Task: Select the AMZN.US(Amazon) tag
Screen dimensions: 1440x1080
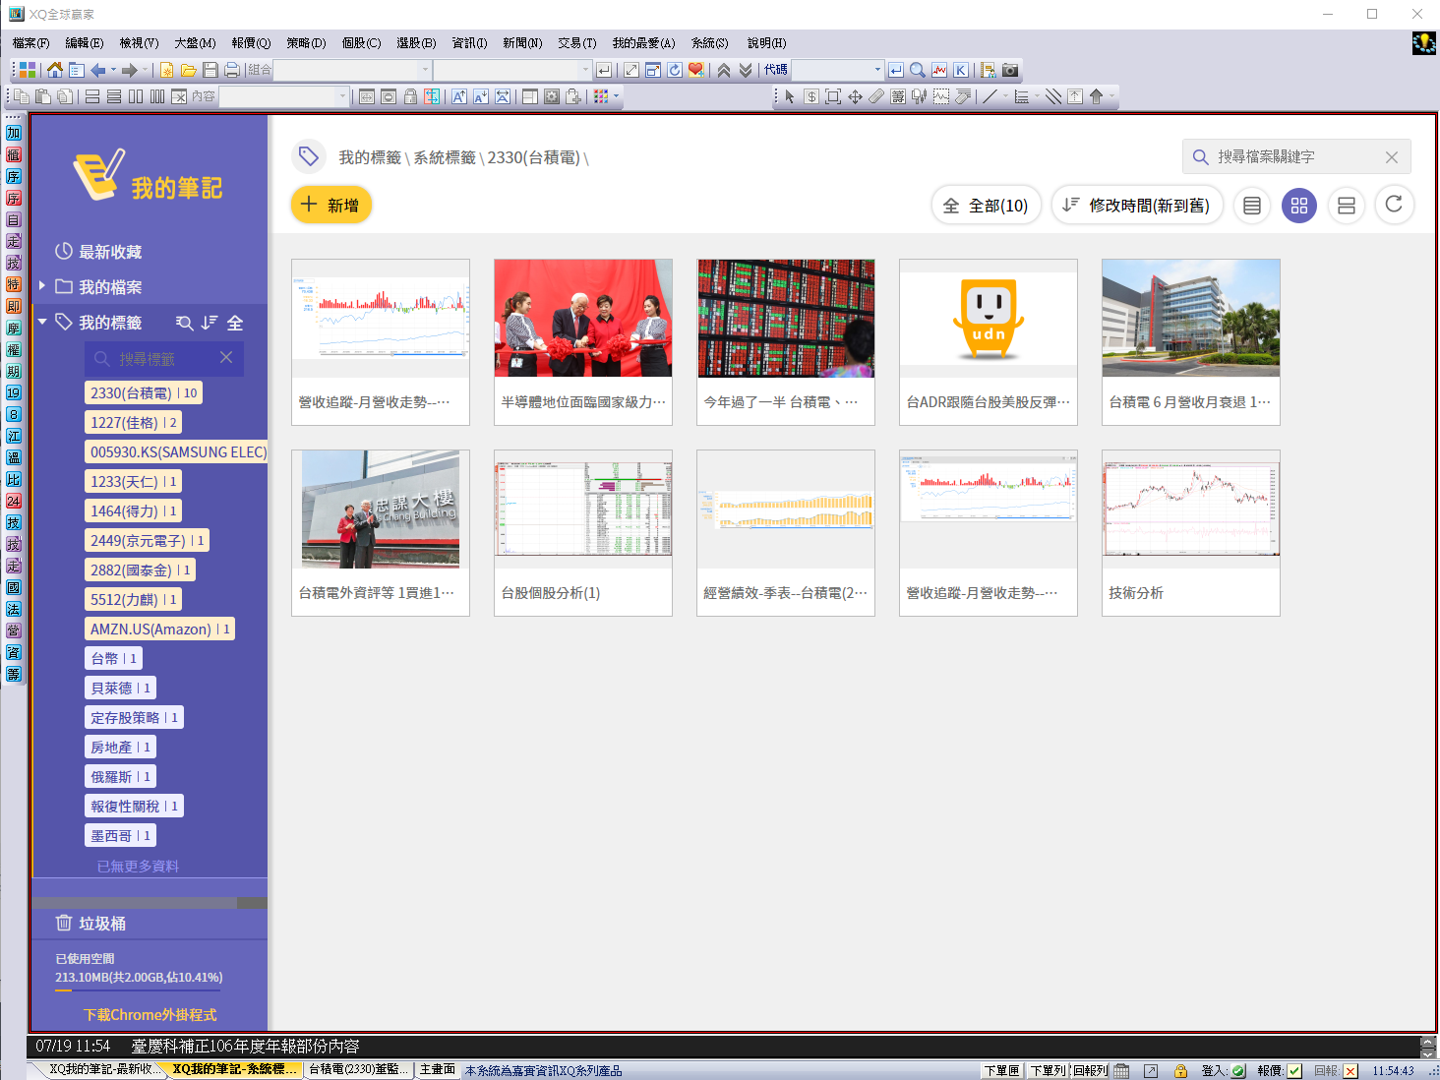Action: [160, 630]
